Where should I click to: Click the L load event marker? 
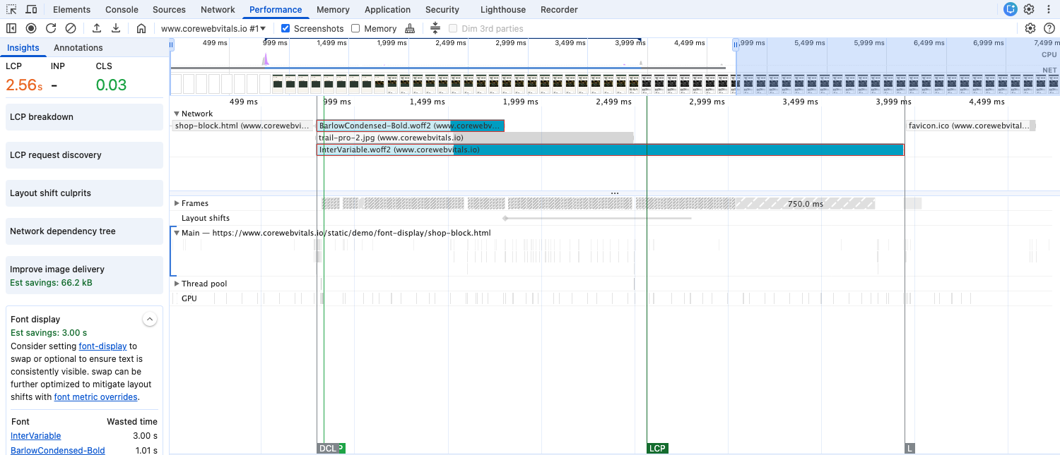909,448
